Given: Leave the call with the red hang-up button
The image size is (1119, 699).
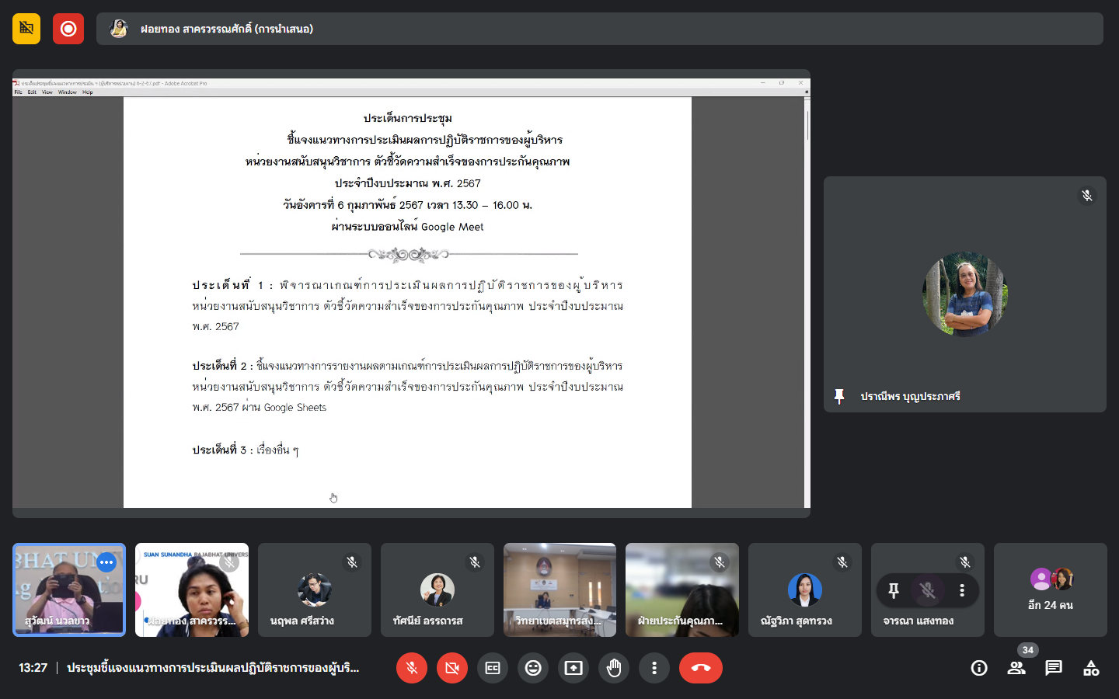Looking at the screenshot, I should [x=701, y=668].
